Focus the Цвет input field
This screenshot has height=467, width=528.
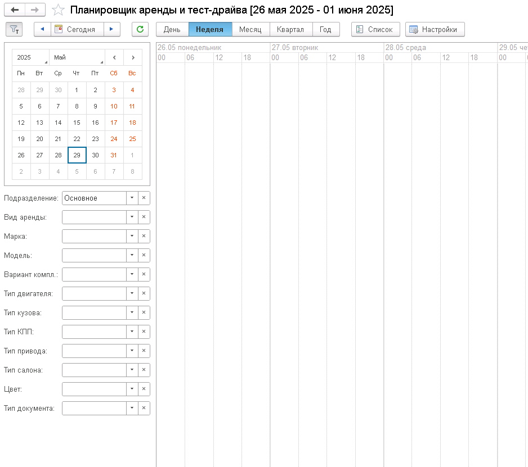coord(95,389)
